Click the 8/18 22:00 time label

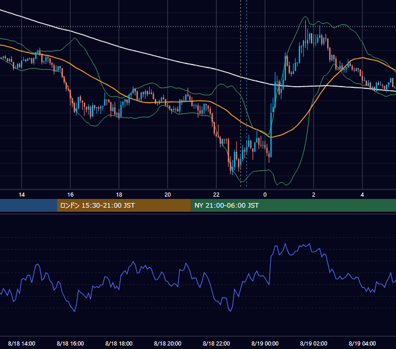coord(216,343)
